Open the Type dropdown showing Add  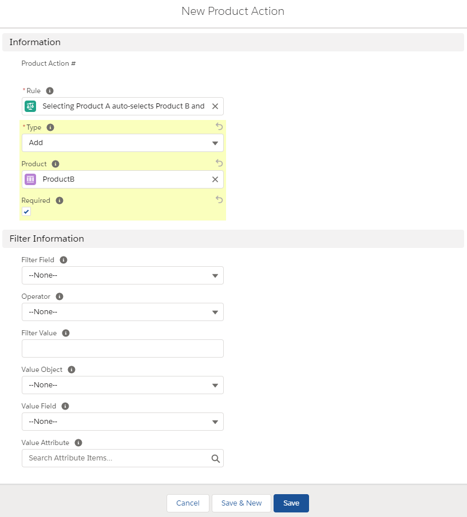[122, 143]
